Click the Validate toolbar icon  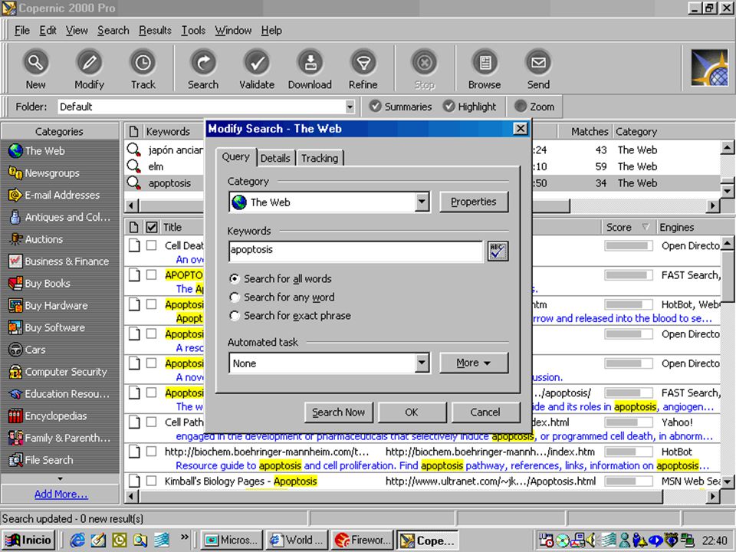(257, 70)
